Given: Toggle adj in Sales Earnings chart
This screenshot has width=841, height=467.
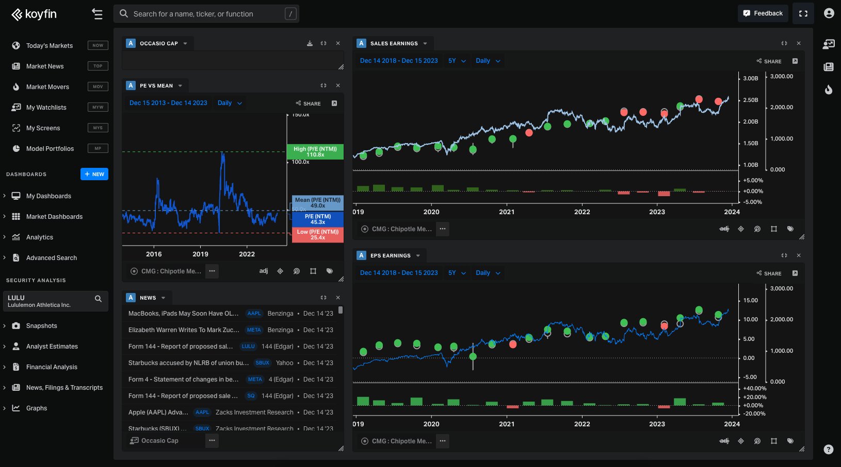Looking at the screenshot, I should [x=724, y=229].
